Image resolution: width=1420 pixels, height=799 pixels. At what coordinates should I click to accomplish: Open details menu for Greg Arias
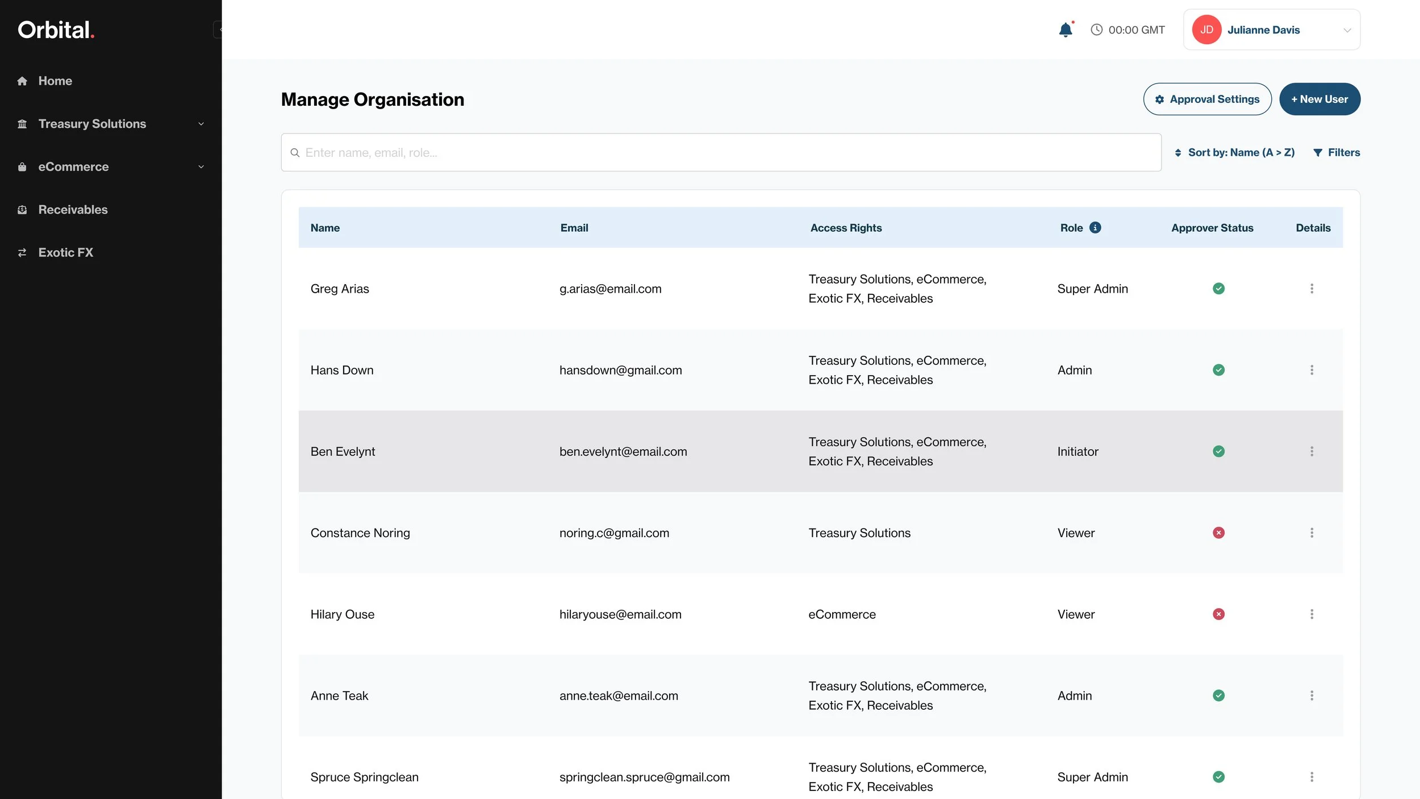(1312, 289)
